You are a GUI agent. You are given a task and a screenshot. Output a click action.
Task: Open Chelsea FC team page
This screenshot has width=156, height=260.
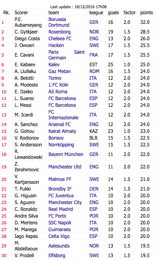point(60,38)
